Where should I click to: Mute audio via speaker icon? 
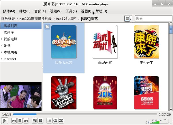147,122
